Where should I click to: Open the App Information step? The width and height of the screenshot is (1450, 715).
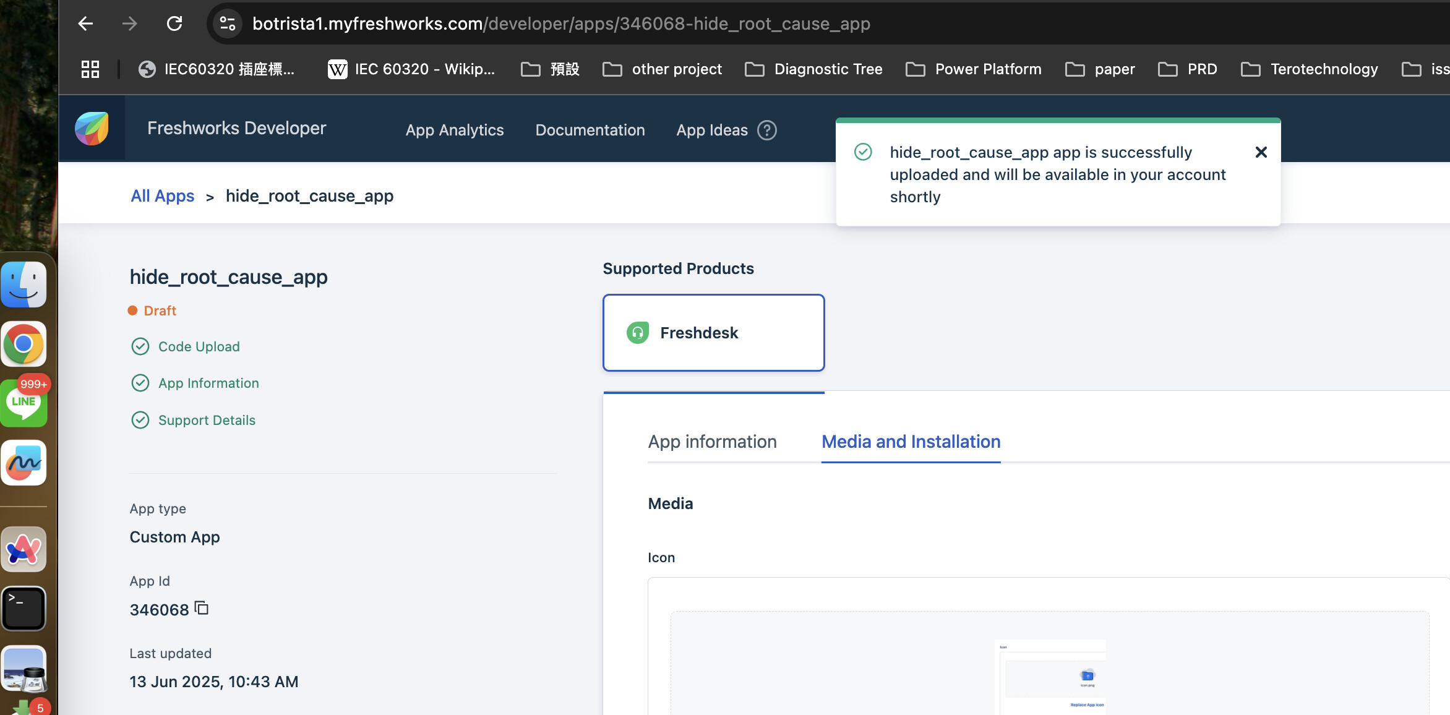[208, 383]
